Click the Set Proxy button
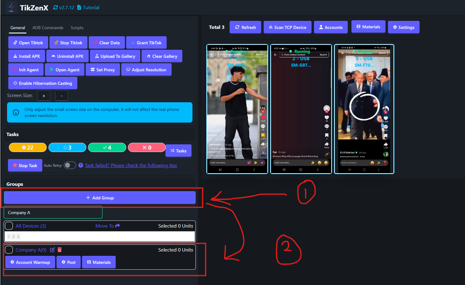 point(103,70)
